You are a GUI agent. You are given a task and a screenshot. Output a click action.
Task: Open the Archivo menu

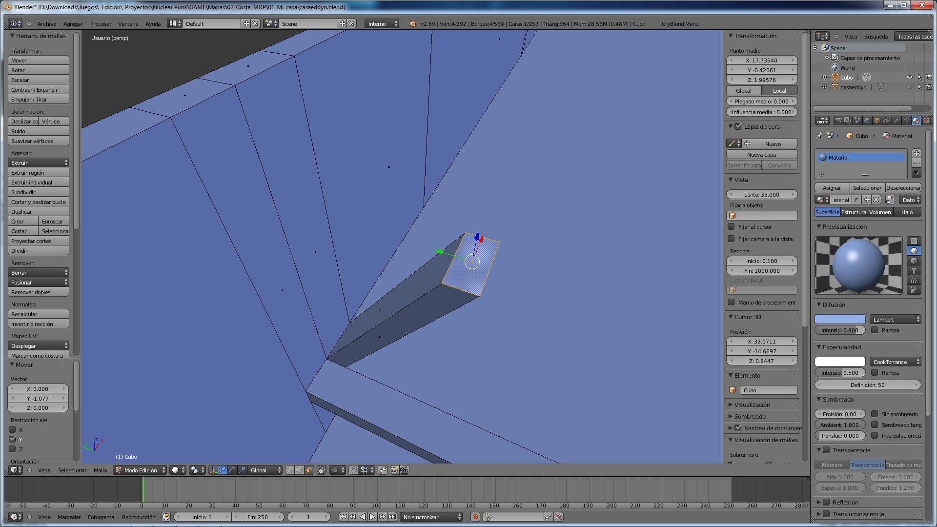pyautogui.click(x=46, y=23)
